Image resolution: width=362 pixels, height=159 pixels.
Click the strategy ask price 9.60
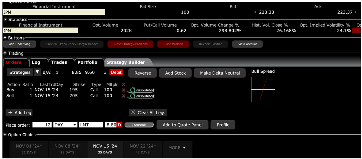tap(90, 72)
